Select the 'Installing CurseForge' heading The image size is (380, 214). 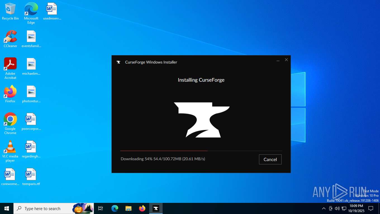click(201, 80)
